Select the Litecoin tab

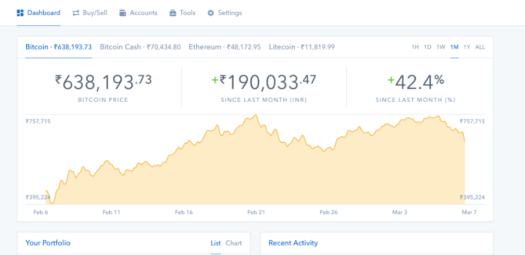(302, 47)
